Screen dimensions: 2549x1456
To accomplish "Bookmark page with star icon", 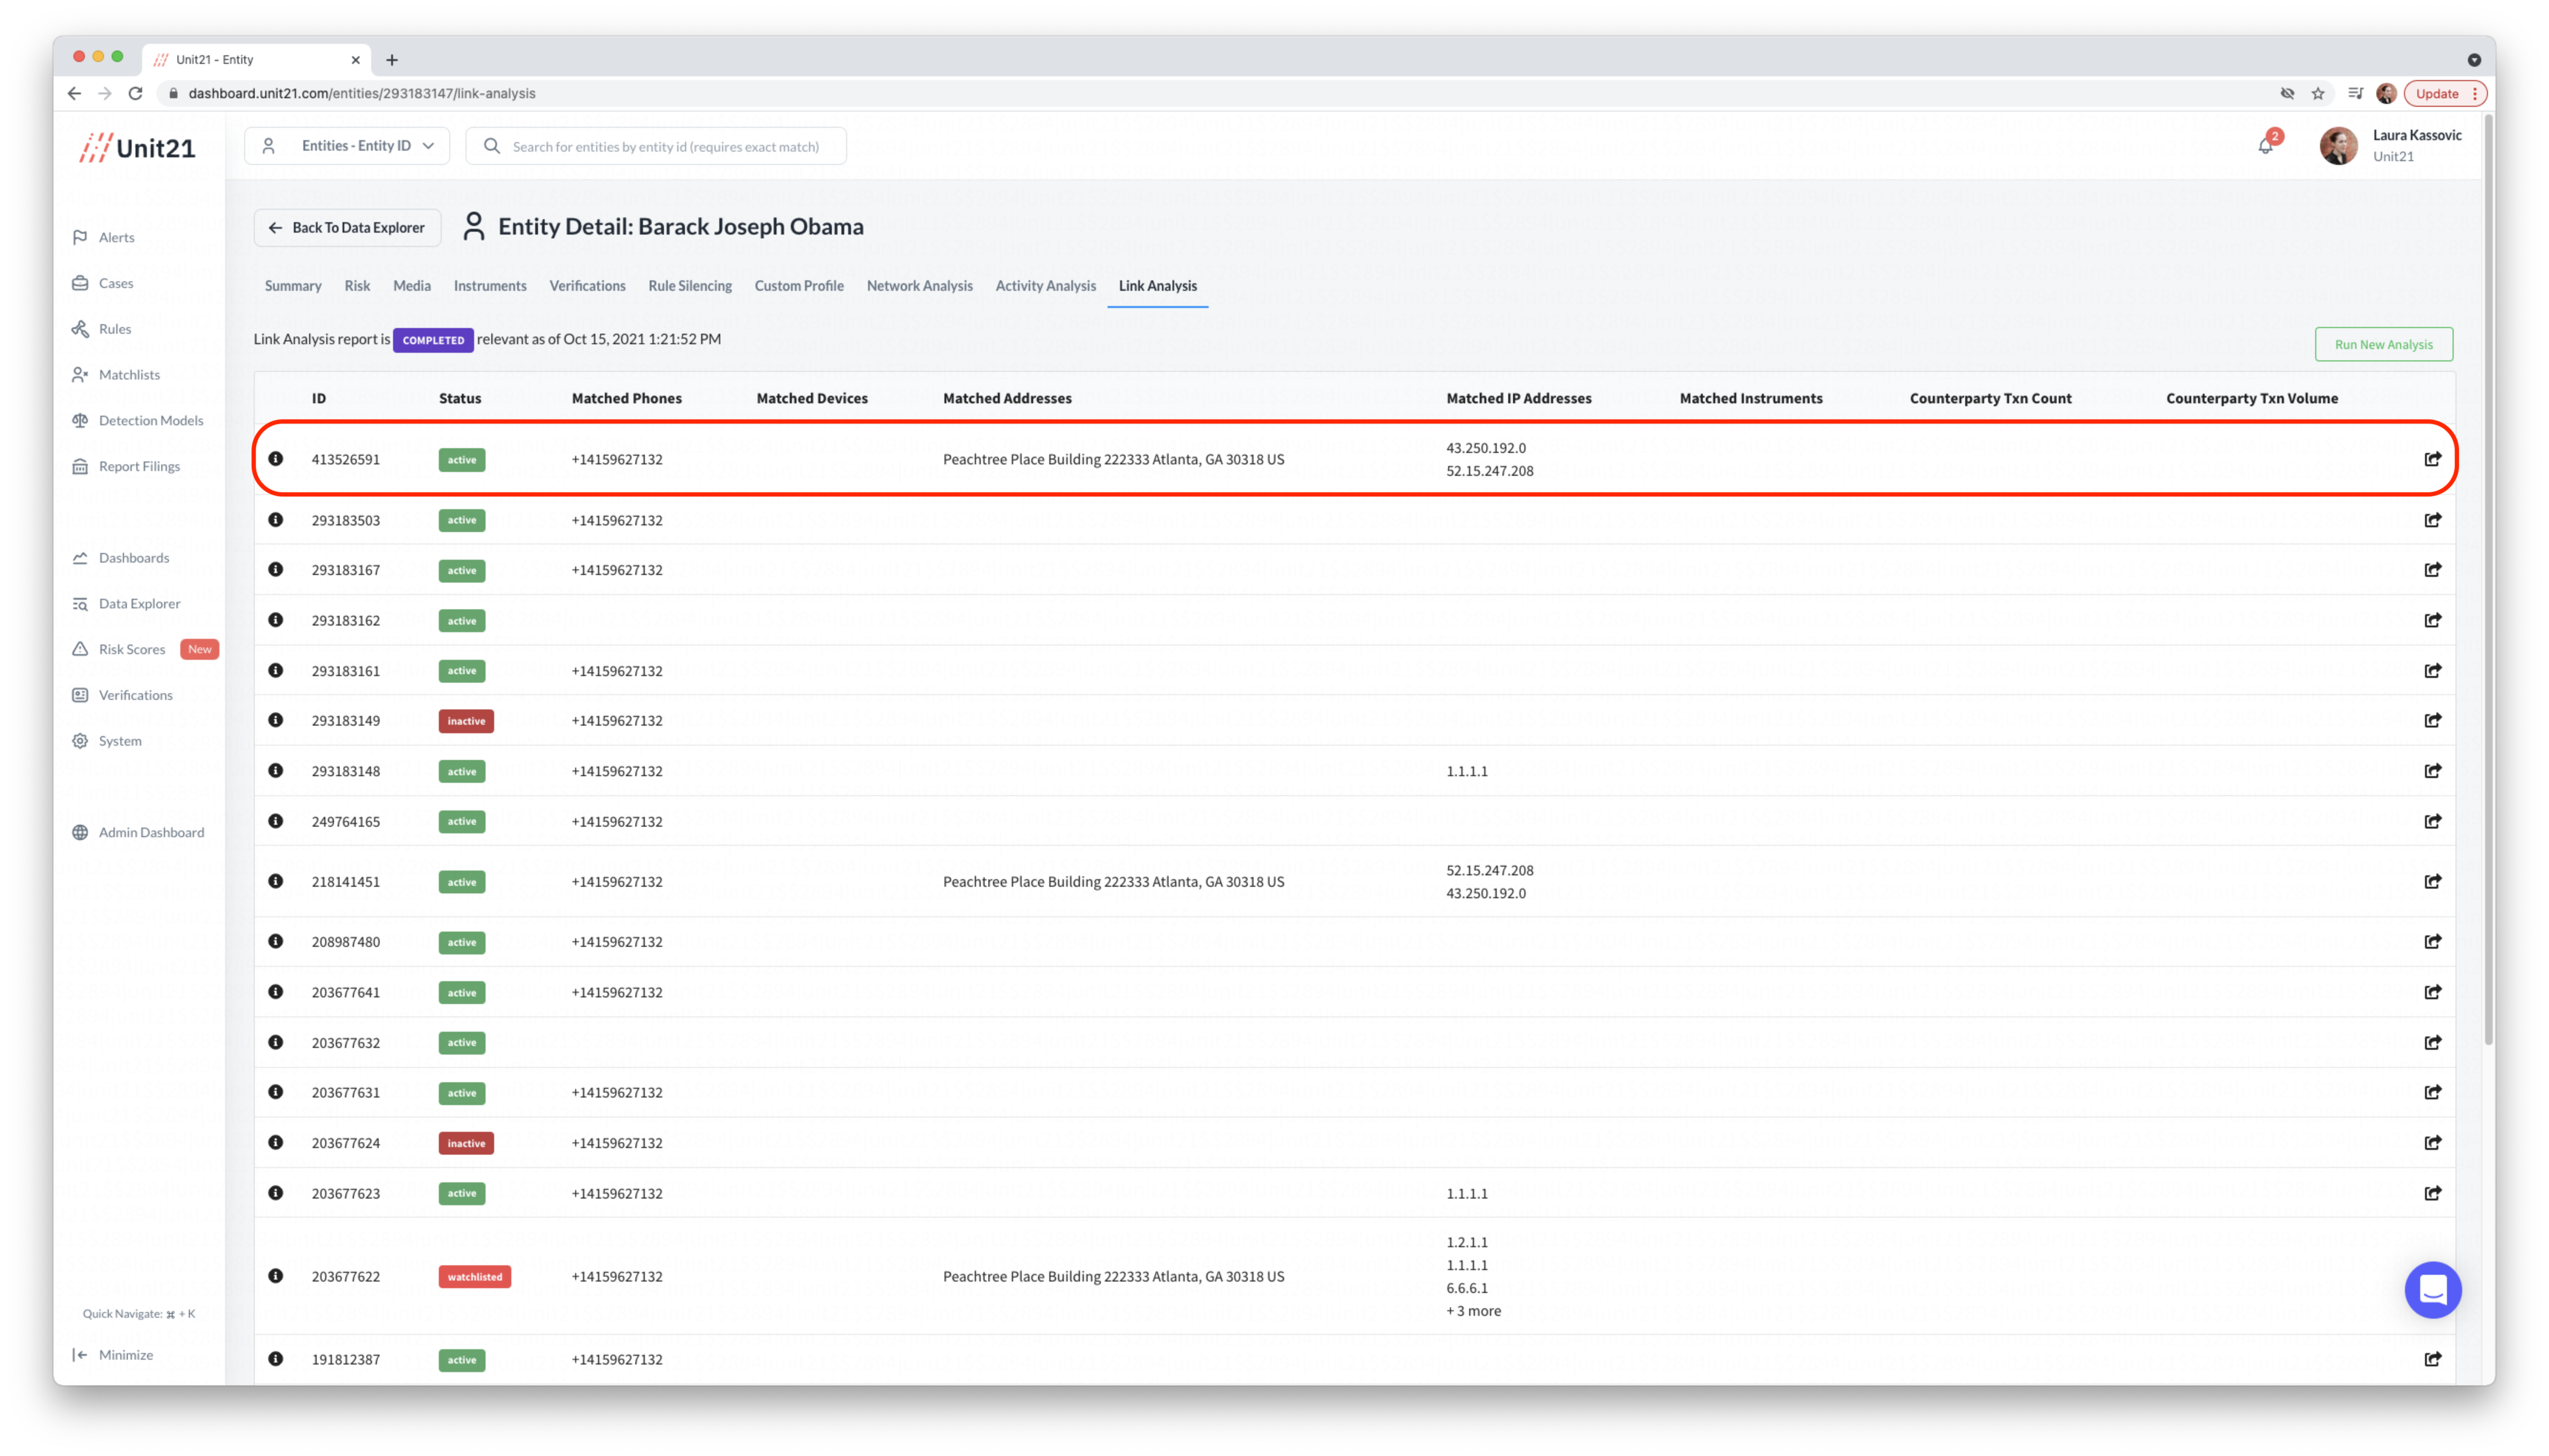I will click(x=2318, y=93).
